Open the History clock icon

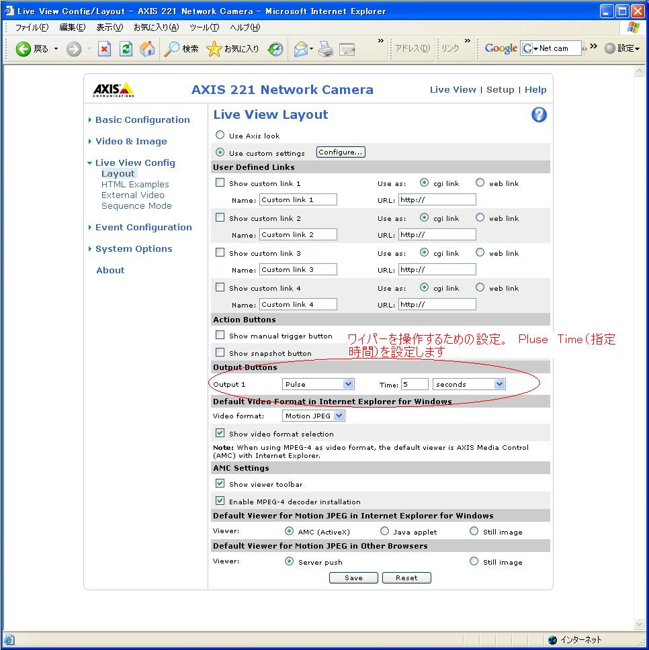[275, 49]
